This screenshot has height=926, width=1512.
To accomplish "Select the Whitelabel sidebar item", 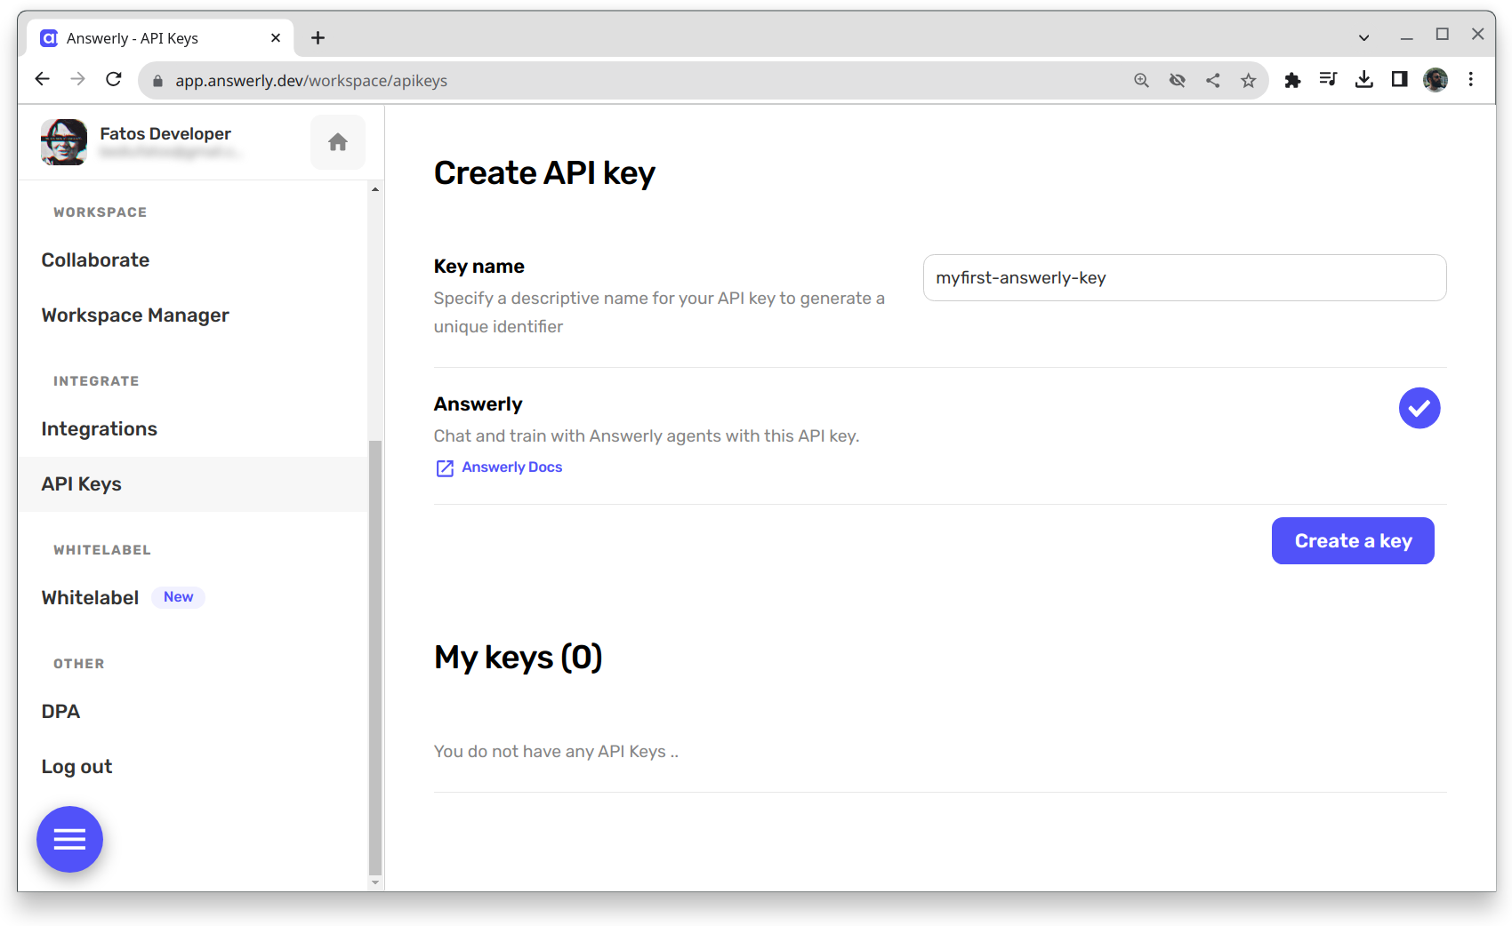I will click(x=91, y=598).
